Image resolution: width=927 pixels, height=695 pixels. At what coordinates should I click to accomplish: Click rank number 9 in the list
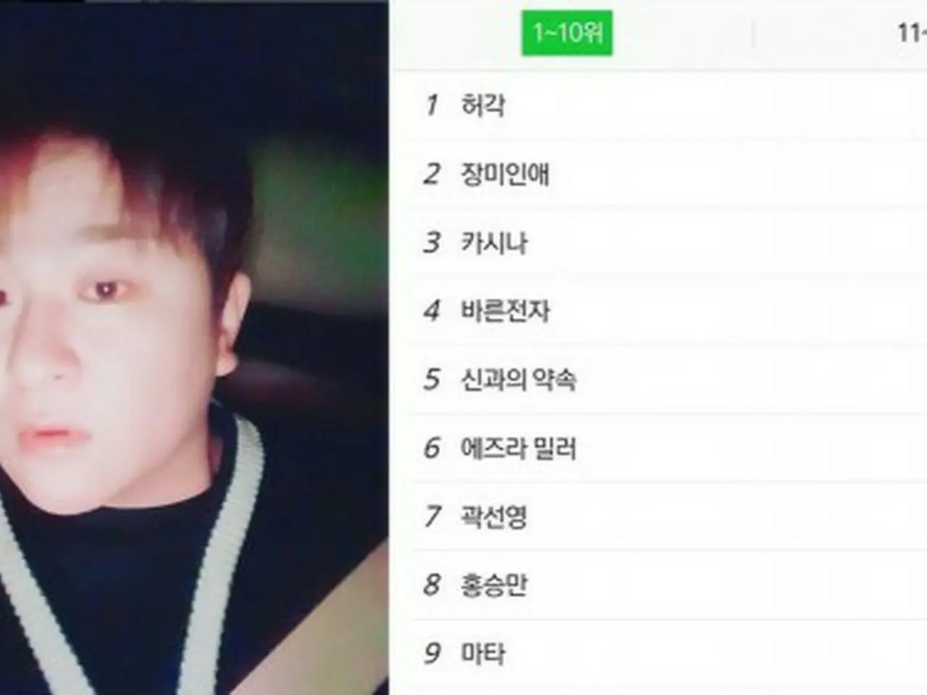pyautogui.click(x=432, y=653)
